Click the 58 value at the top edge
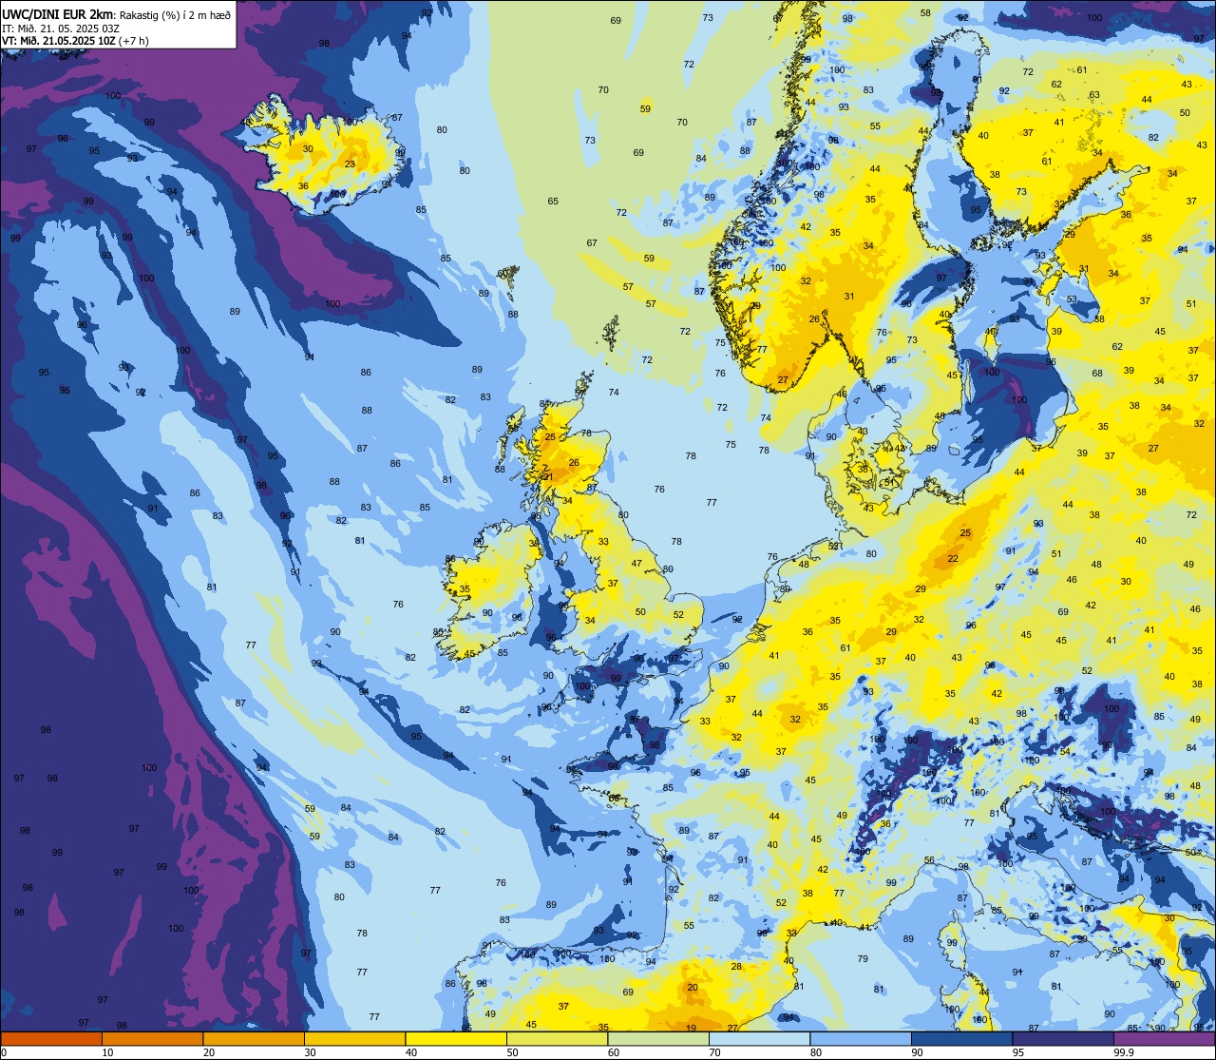The height and width of the screenshot is (1060, 1216). [925, 13]
